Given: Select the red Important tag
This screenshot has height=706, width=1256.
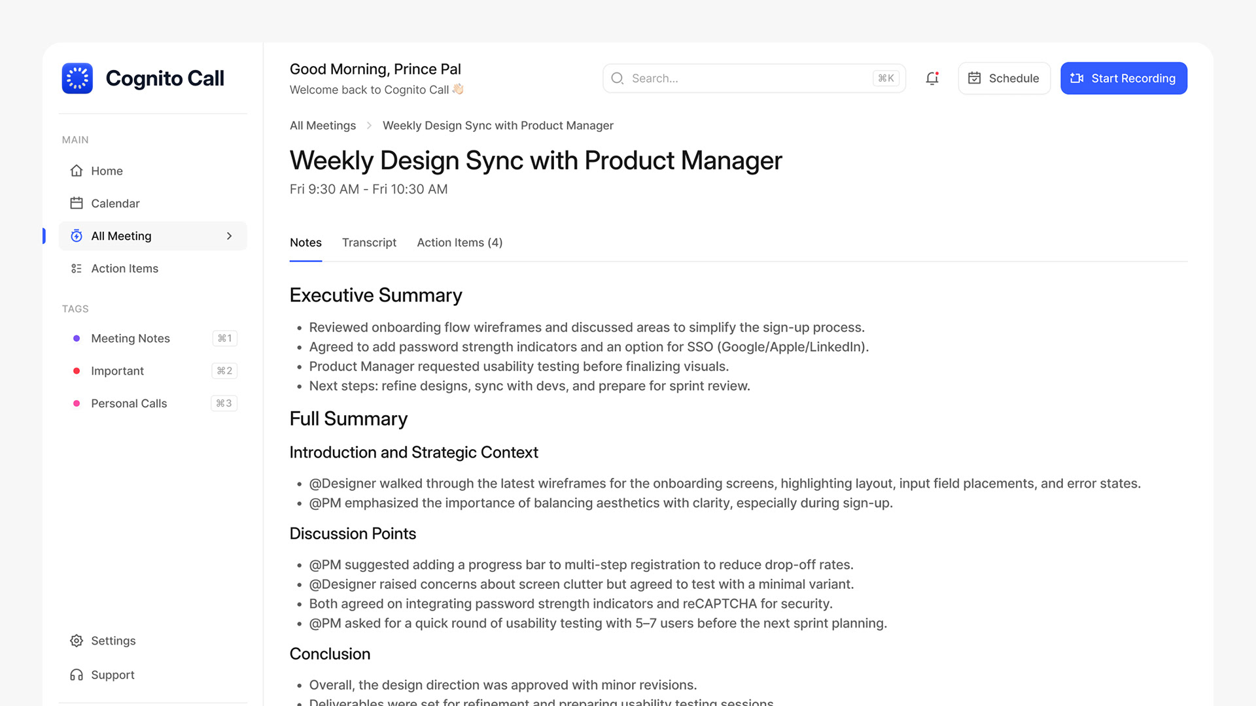Looking at the screenshot, I should tap(117, 371).
